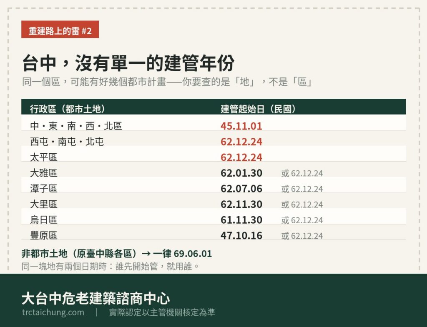Screen dimensions: 427x327
Task: Click '或 62.12.24' in the 大雅區 row
Action: coord(302,173)
